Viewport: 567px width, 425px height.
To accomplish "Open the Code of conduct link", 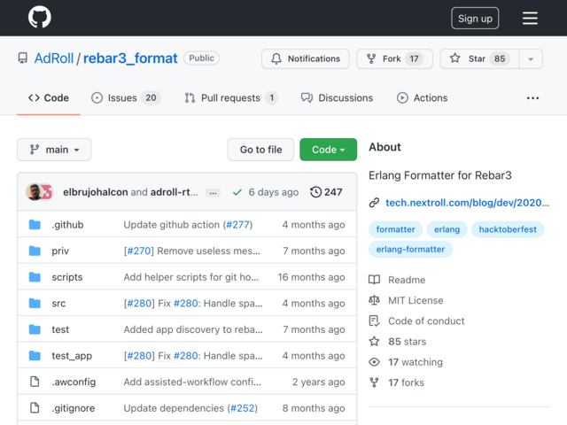I will click(x=426, y=321).
